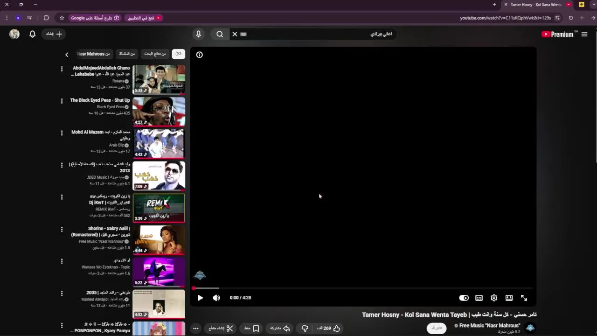Click the video progress bar

click(363, 288)
